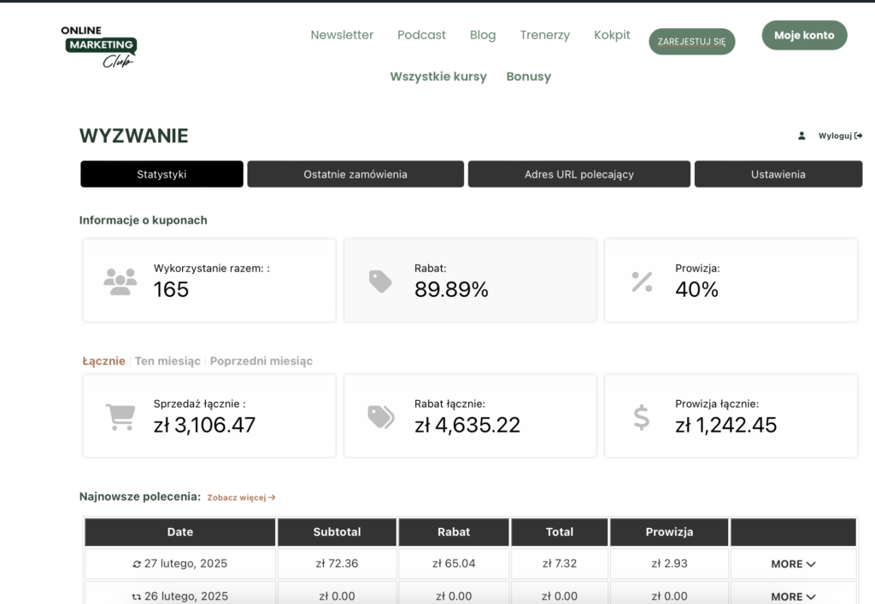Click the double-tag icon beside Rabat łącznie
This screenshot has width=875, height=604.
[x=380, y=416]
